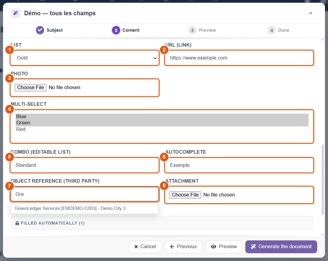
Task: Select the Done step
Action: point(278,30)
